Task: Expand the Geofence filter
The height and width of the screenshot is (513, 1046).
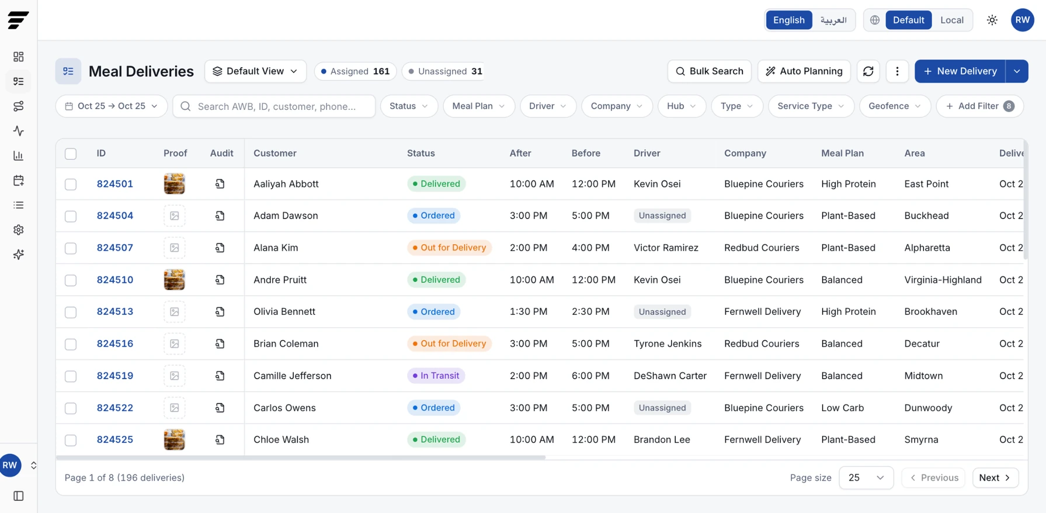Action: coord(895,106)
